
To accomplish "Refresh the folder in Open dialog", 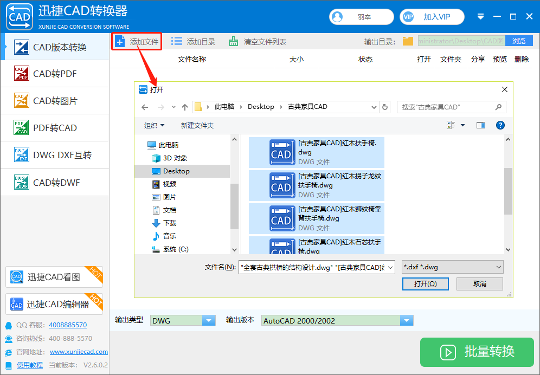I will click(x=385, y=107).
